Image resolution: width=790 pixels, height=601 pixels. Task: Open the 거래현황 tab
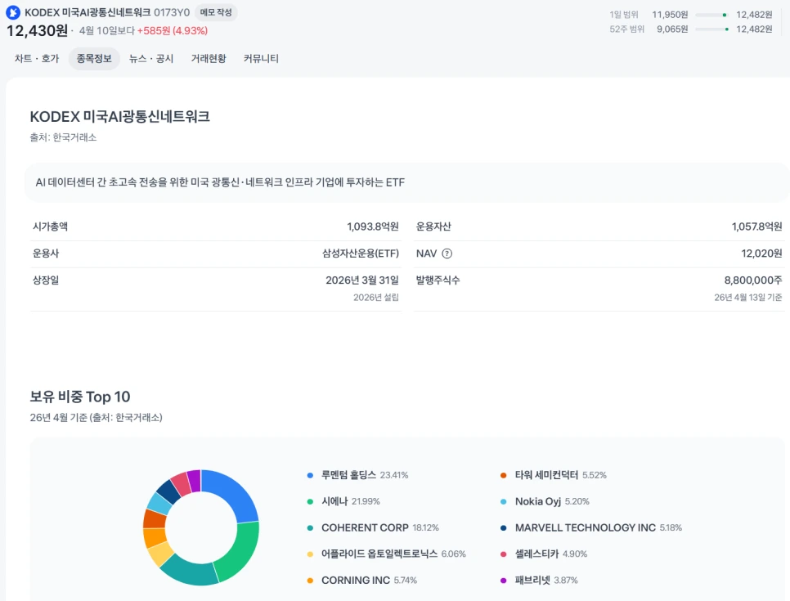click(209, 58)
